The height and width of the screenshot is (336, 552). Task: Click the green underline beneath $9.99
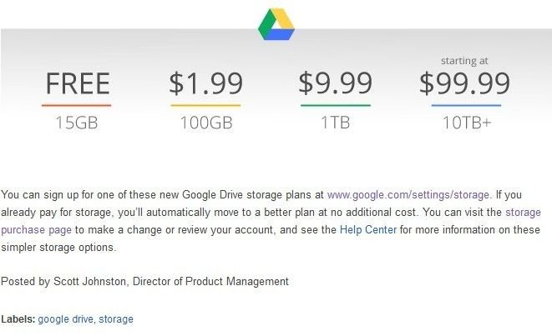[336, 105]
